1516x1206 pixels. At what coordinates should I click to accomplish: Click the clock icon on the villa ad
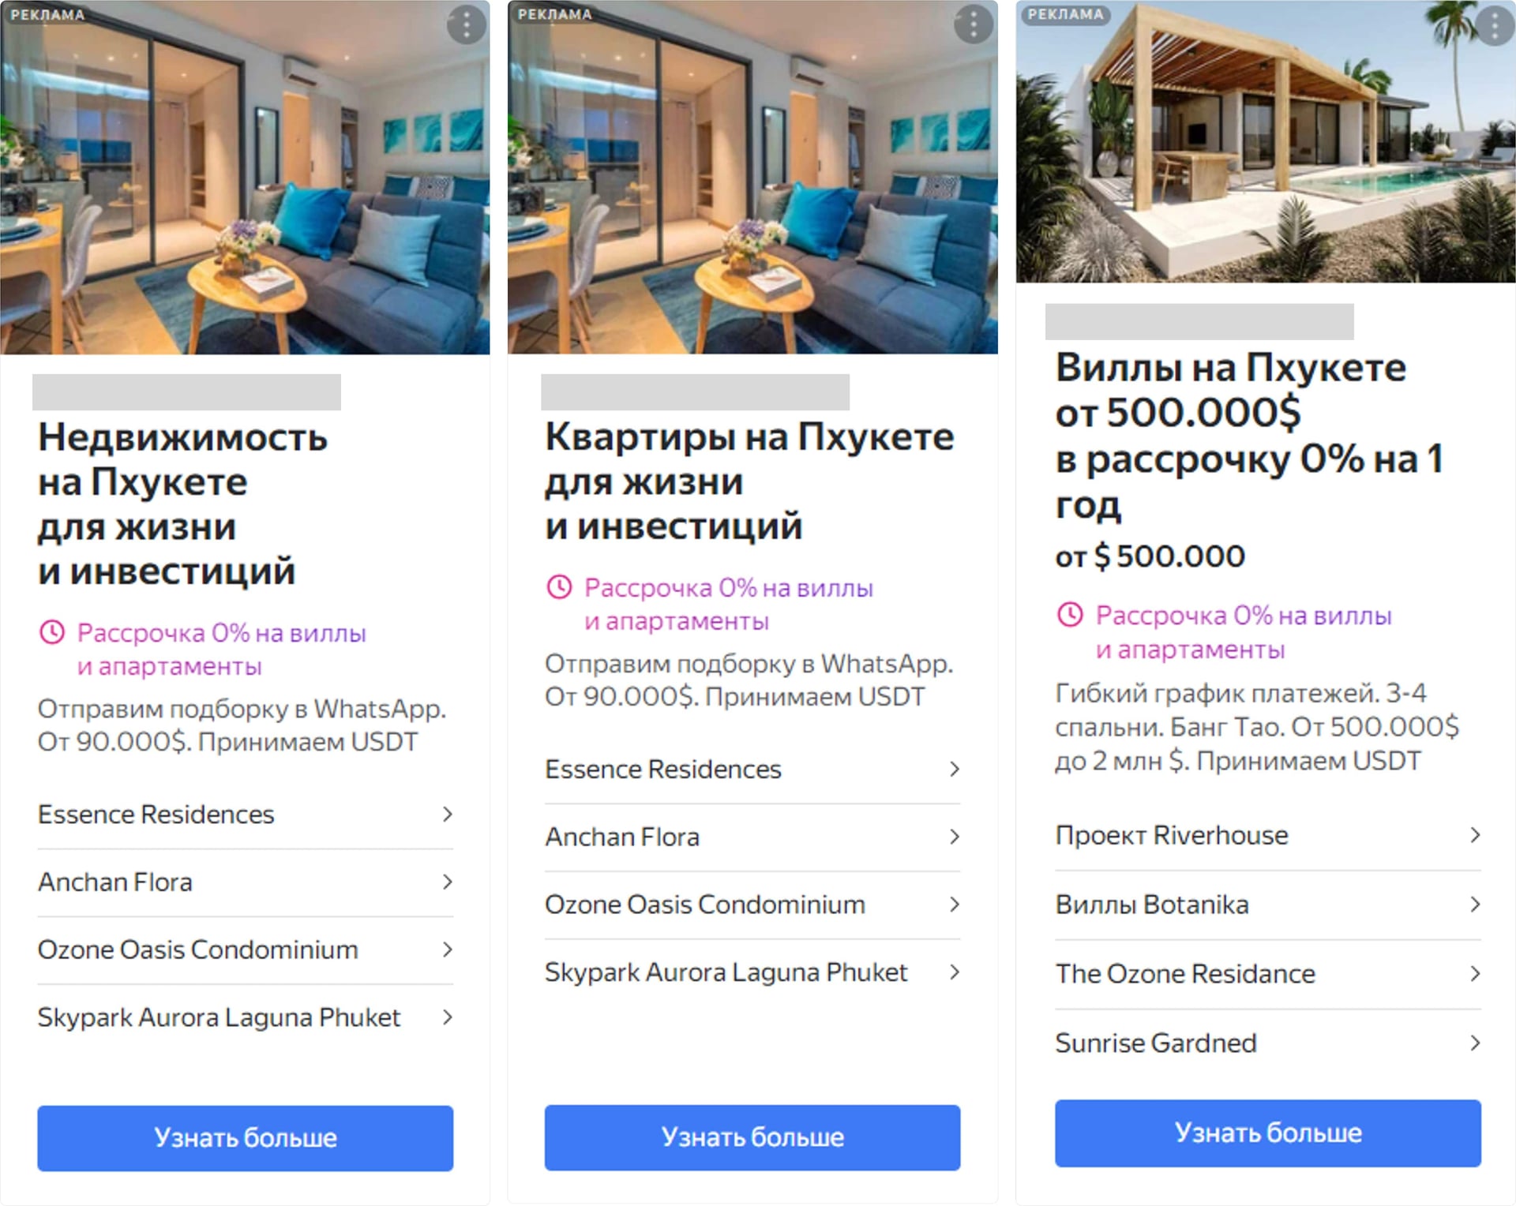click(1071, 616)
